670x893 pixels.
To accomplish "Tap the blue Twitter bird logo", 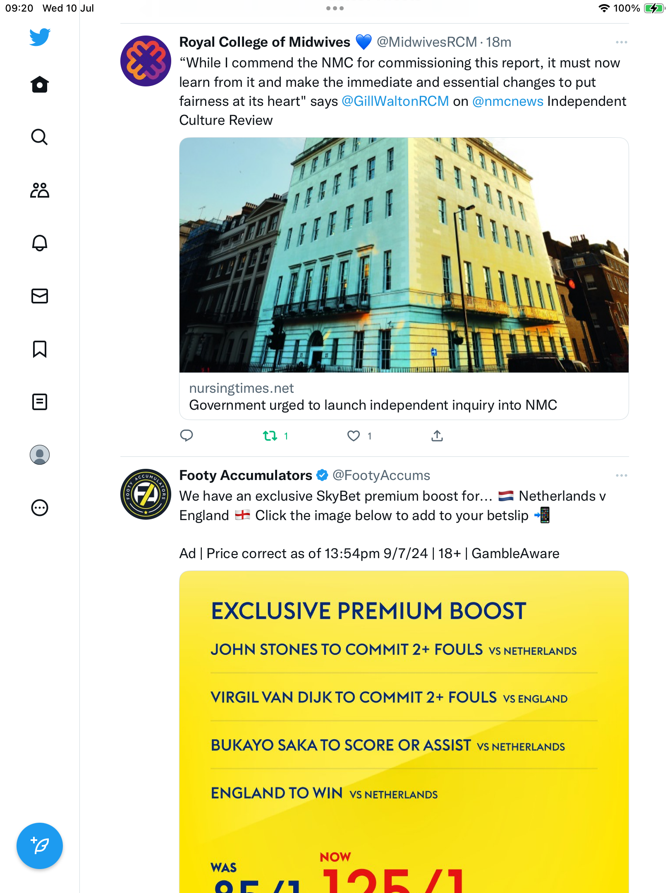I will (x=40, y=37).
